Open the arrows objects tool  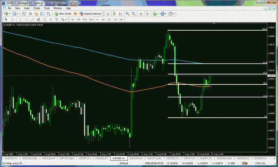tap(63, 20)
